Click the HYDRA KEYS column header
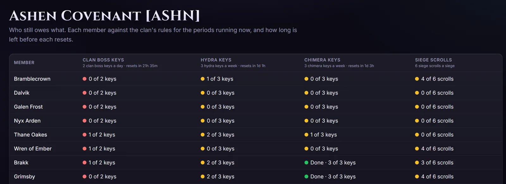The height and width of the screenshot is (184, 506). point(216,60)
